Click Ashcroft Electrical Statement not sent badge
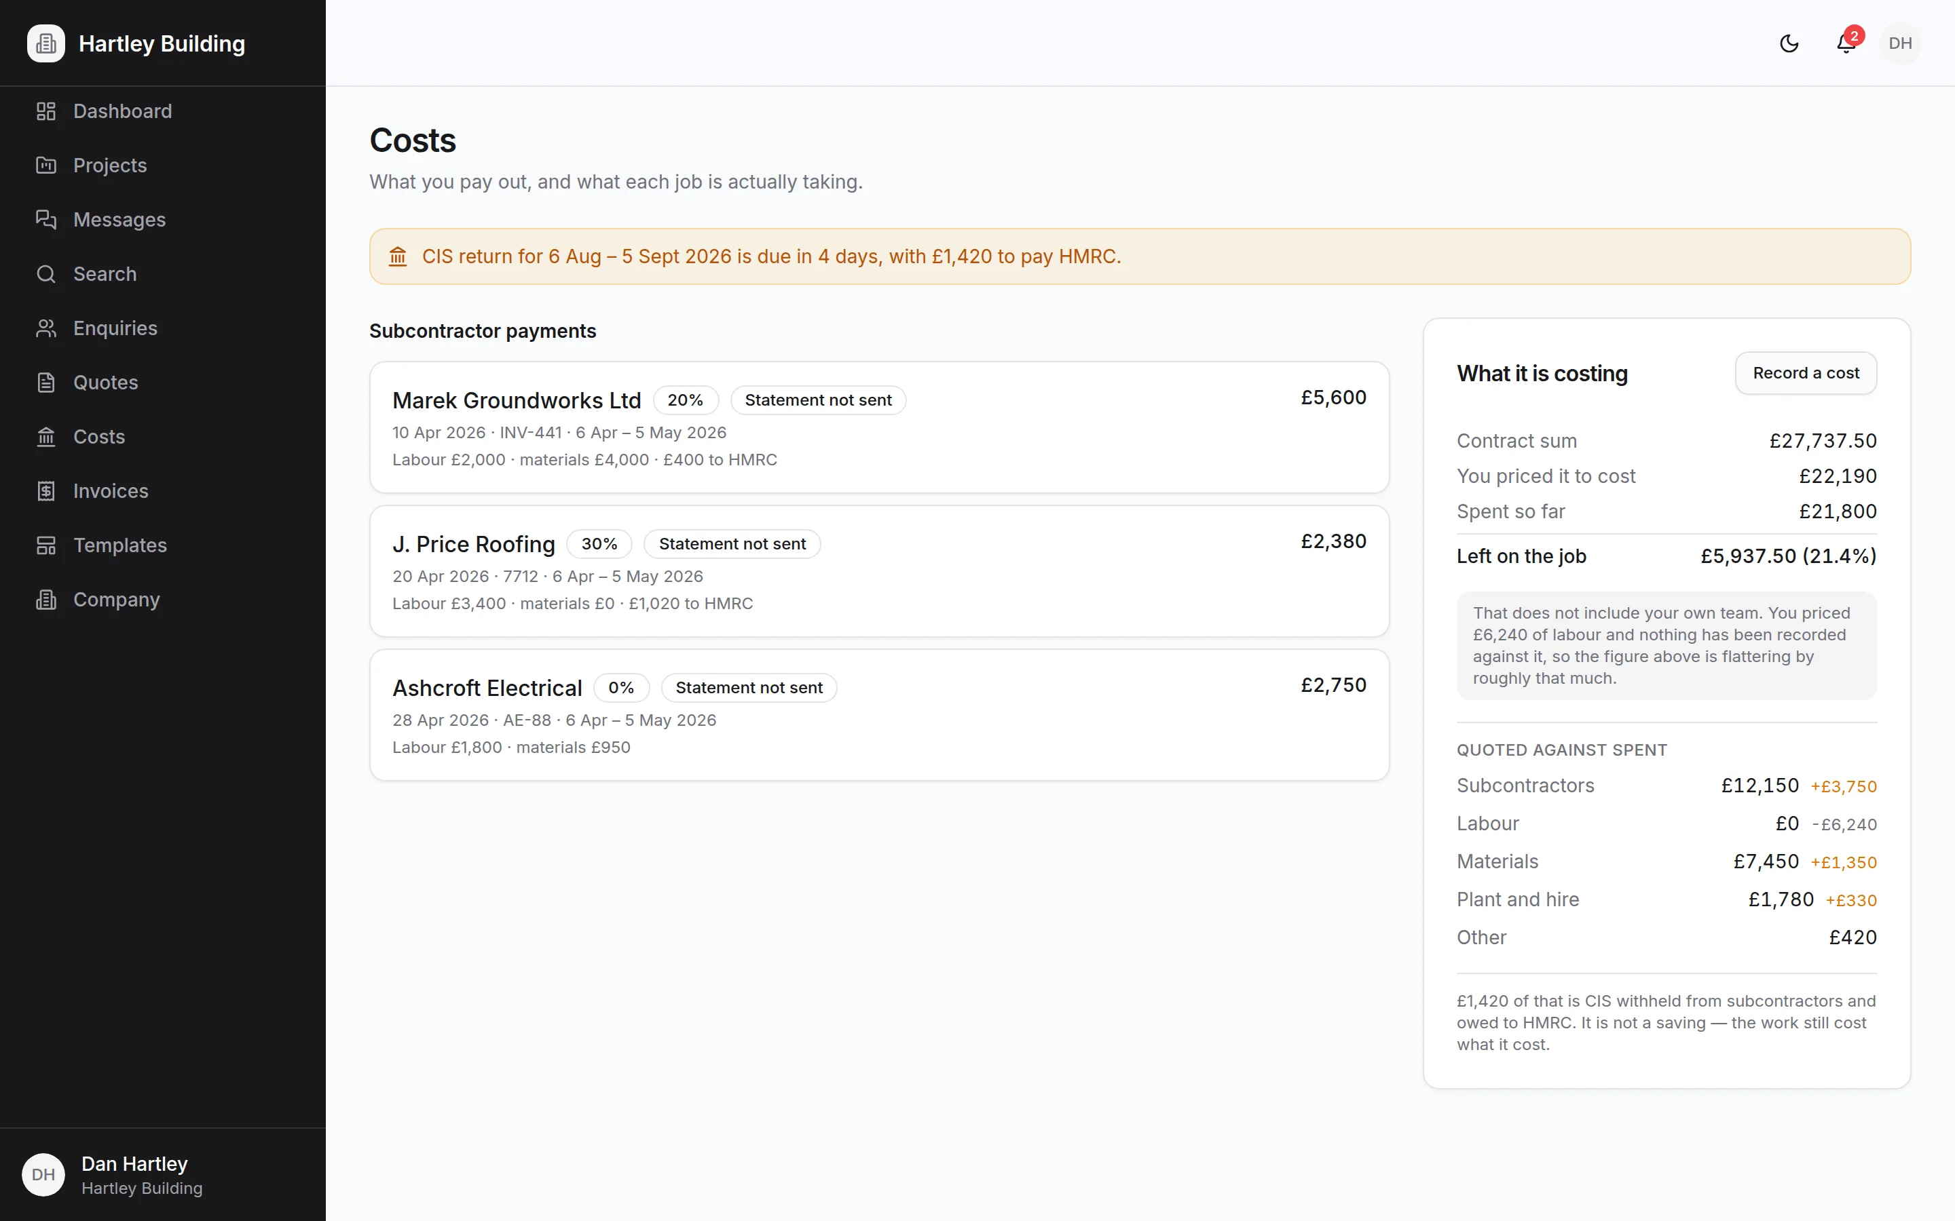The image size is (1955, 1221). 749,687
